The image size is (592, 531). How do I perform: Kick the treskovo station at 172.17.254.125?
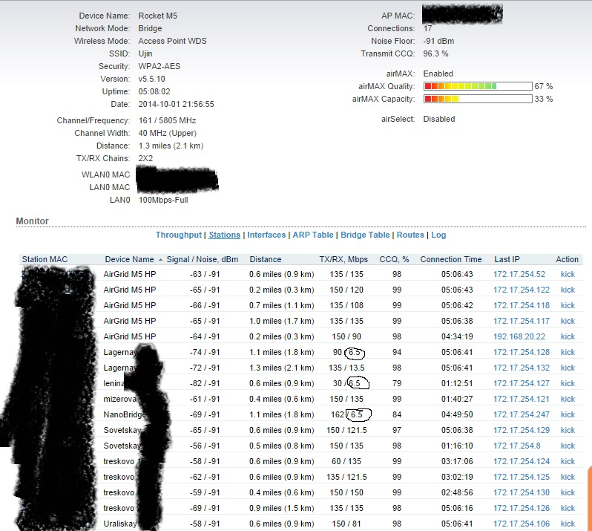[568, 477]
